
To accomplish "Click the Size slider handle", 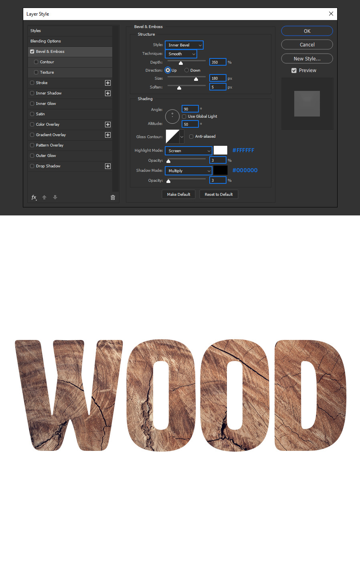I will pos(196,79).
